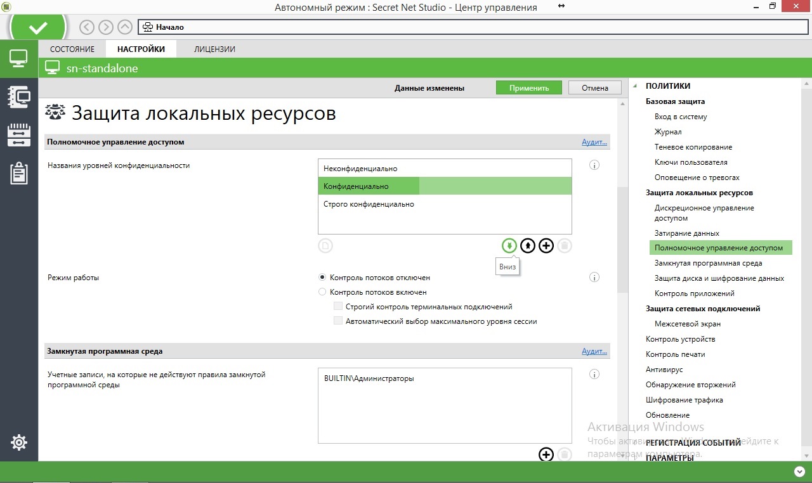This screenshot has height=483, width=812.
Task: Open Межсетевой экран policy
Action: (x=688, y=324)
